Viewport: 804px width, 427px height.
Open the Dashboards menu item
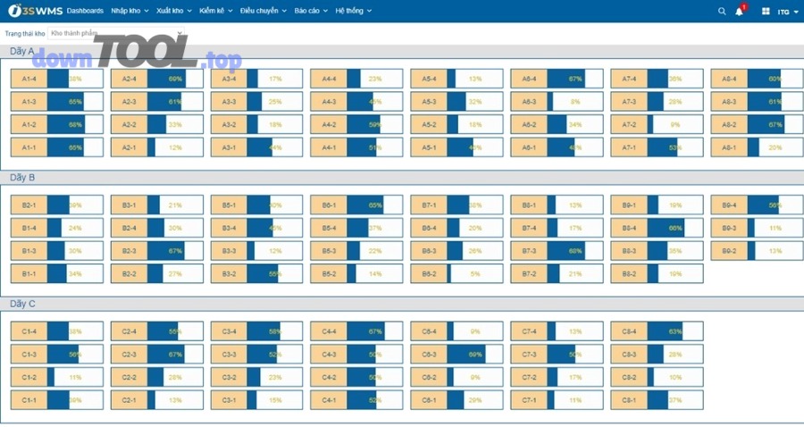85,11
